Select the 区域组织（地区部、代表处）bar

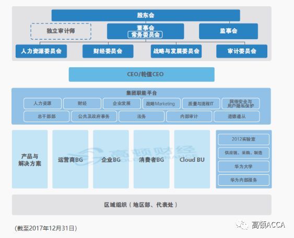142,205
